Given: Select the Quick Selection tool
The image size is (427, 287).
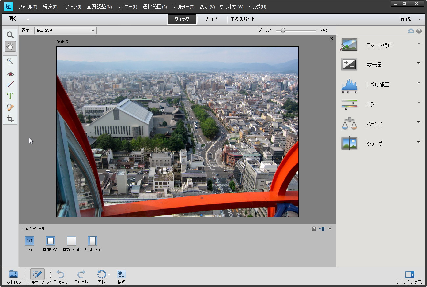Looking at the screenshot, I should click(10, 61).
